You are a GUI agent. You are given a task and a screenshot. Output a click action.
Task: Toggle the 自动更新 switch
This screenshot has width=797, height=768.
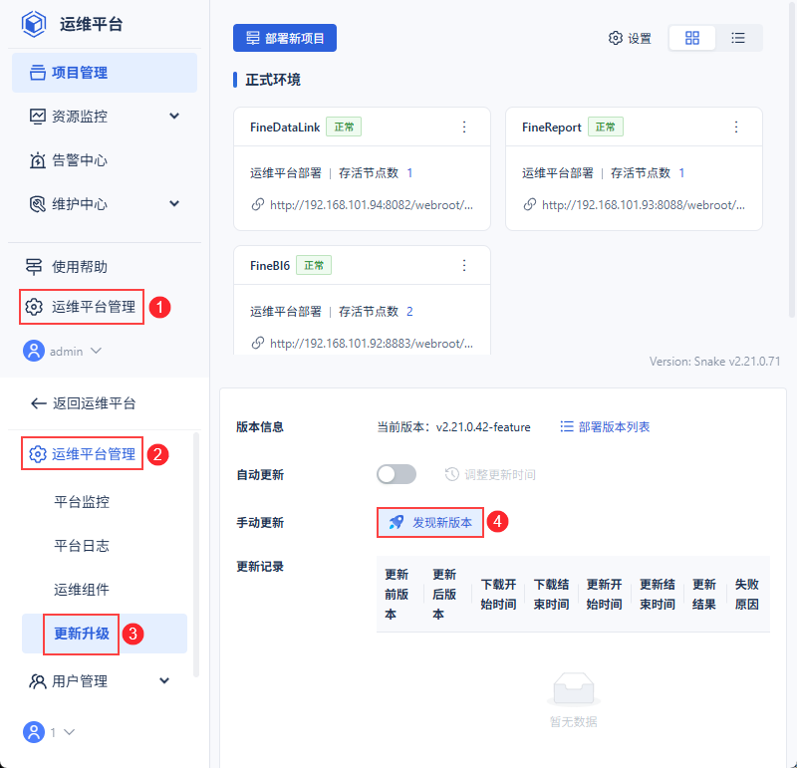tap(397, 474)
